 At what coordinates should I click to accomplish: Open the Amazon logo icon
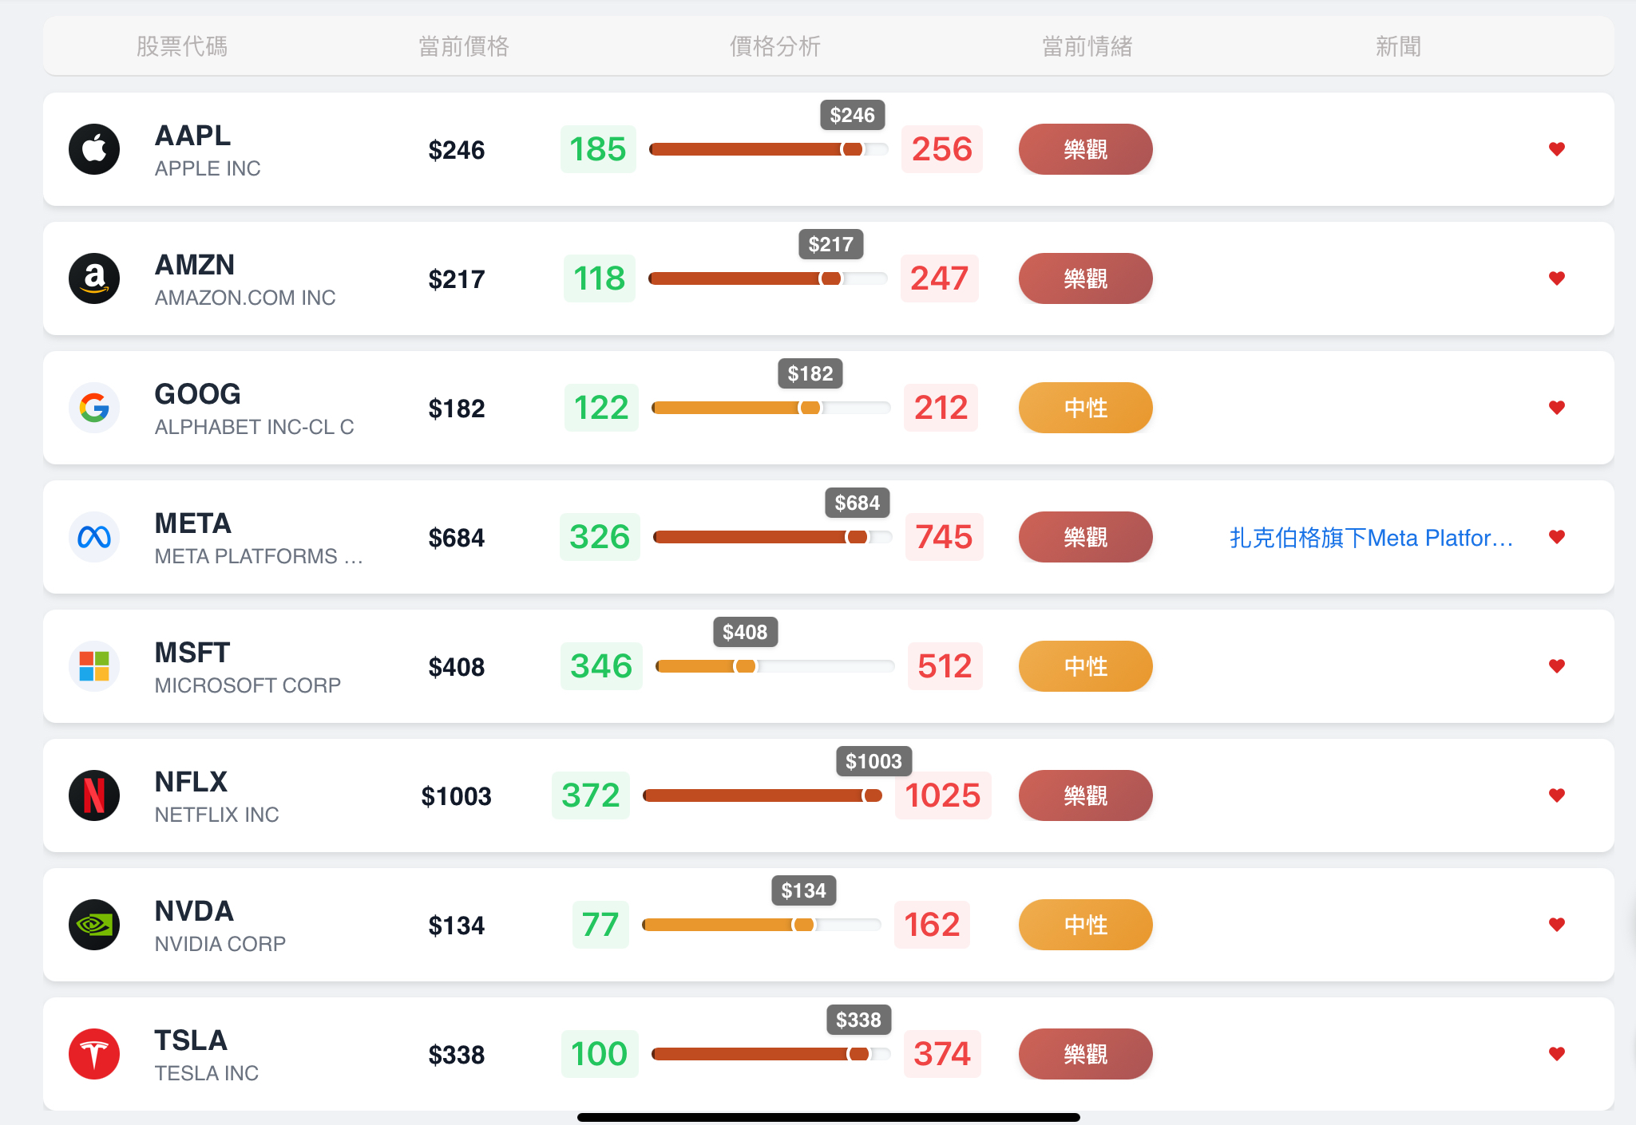[94, 278]
